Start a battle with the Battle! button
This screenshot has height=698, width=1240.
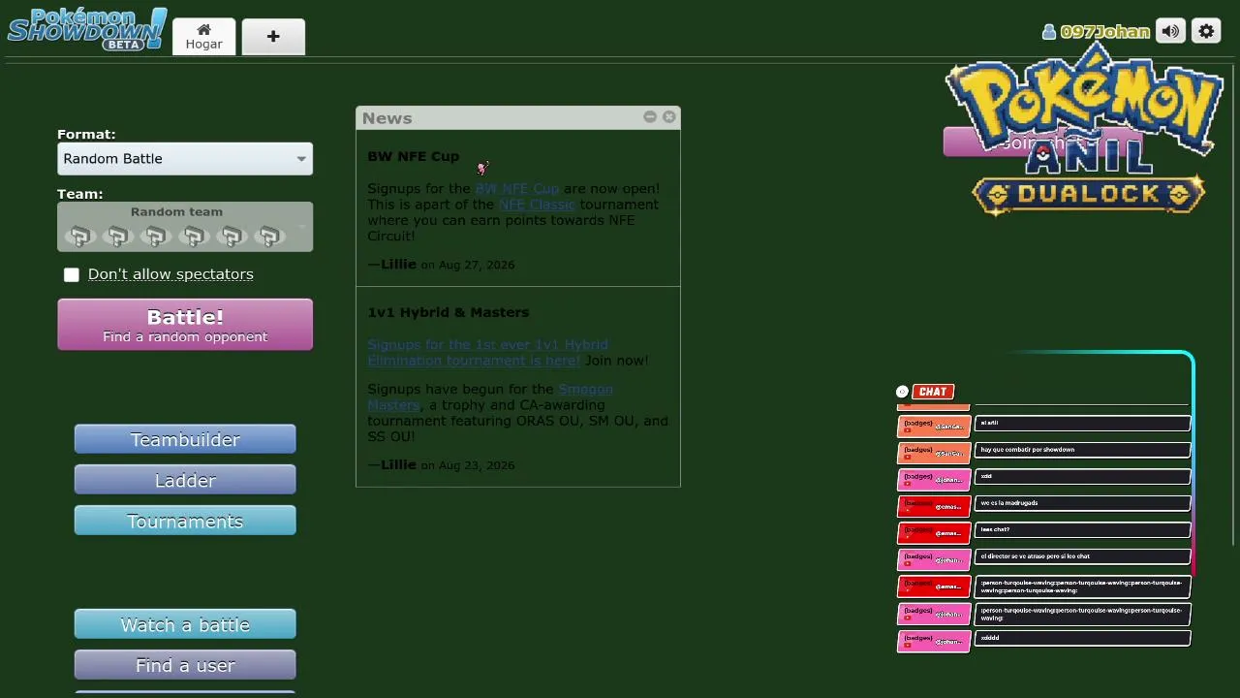tap(185, 325)
